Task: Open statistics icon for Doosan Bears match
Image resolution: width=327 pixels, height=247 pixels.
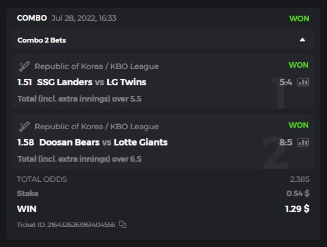Action: click(x=303, y=142)
